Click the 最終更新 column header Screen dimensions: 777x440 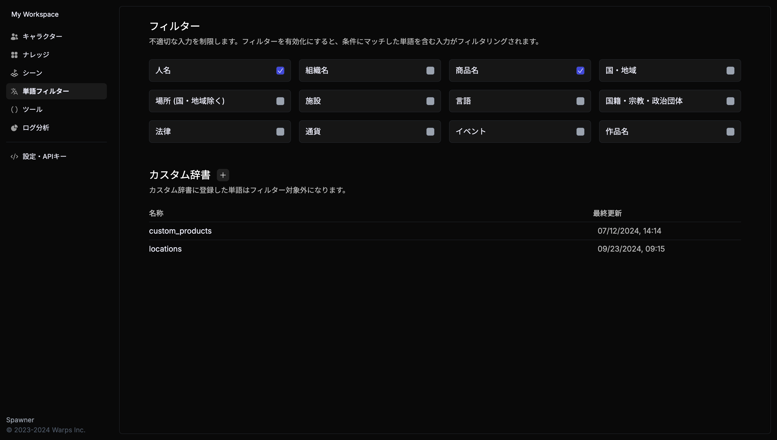point(607,213)
